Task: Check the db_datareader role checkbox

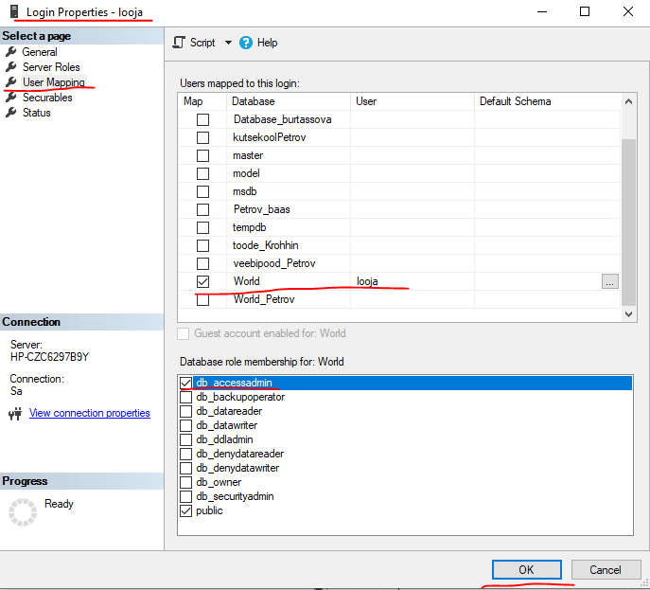Action: click(185, 411)
